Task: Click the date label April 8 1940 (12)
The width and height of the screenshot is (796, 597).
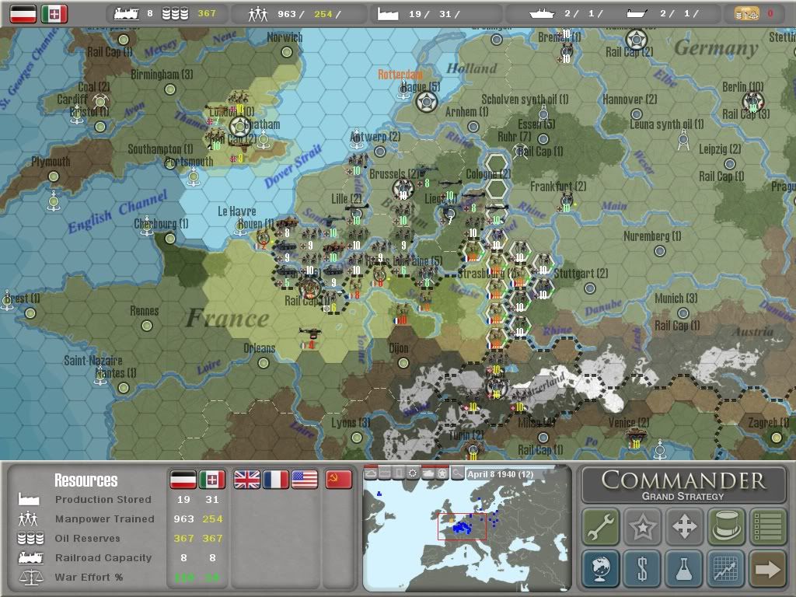Action: coord(500,474)
